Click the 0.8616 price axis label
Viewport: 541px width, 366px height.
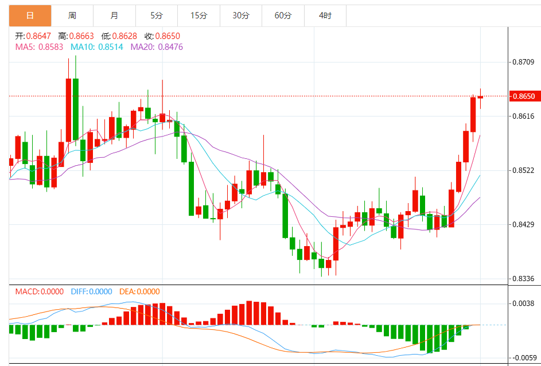click(x=523, y=116)
